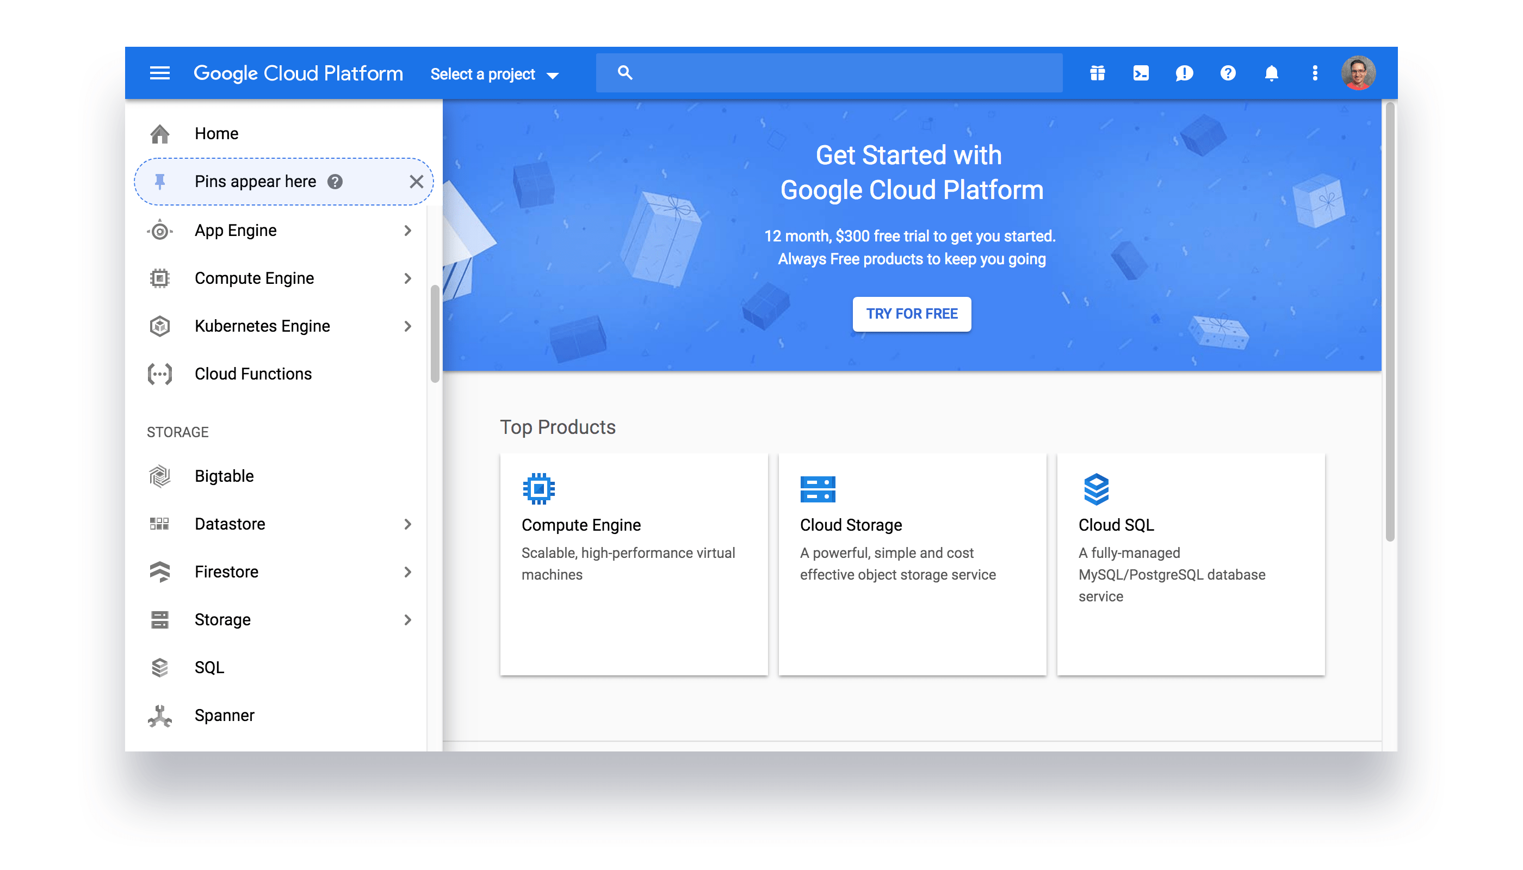Click the pin icon in Pins appear here
Image resolution: width=1523 pixels, height=870 pixels.
159,181
